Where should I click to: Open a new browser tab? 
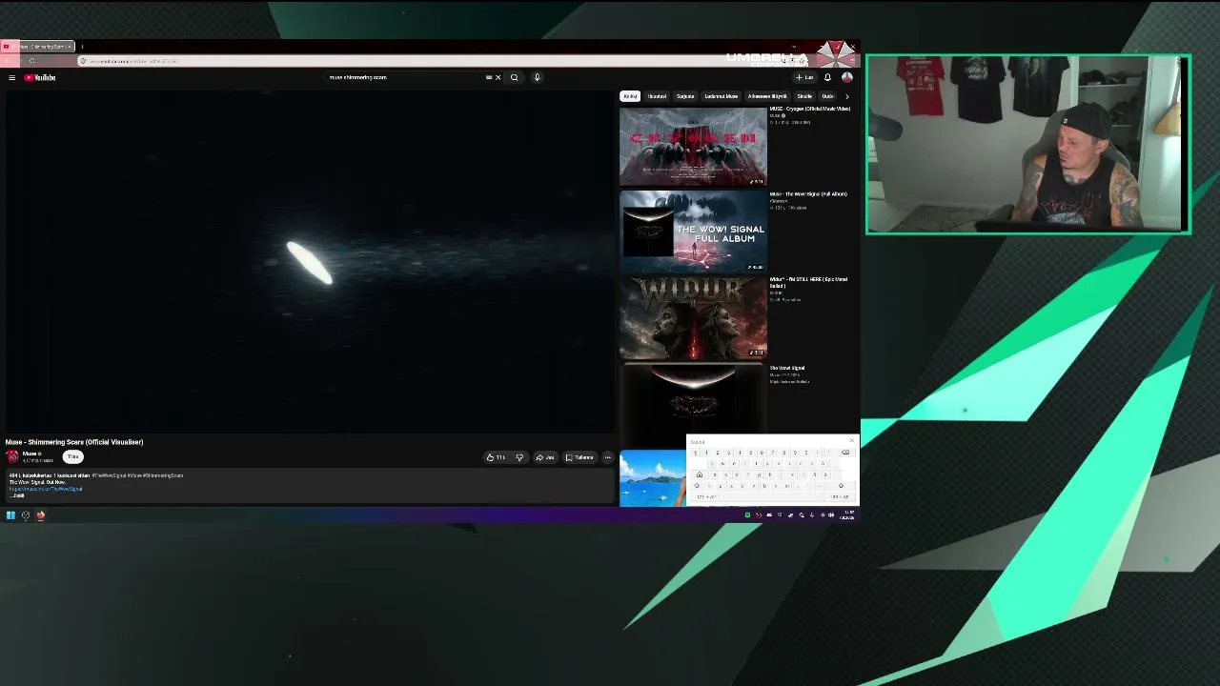82,47
